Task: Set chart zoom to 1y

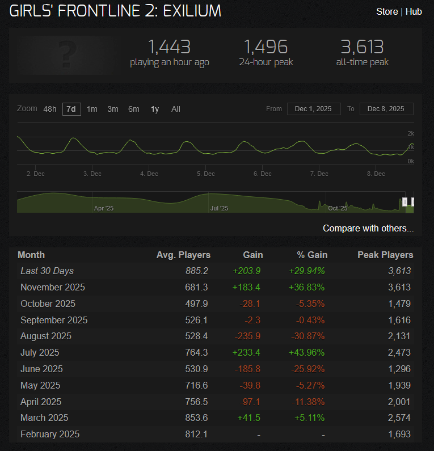Action: coord(155,109)
